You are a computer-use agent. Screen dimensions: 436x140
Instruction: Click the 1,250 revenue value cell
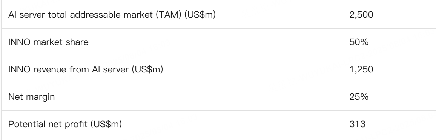(x=389, y=69)
